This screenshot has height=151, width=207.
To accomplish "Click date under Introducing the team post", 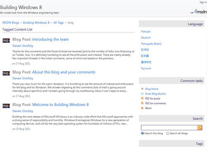I will [x=21, y=64].
